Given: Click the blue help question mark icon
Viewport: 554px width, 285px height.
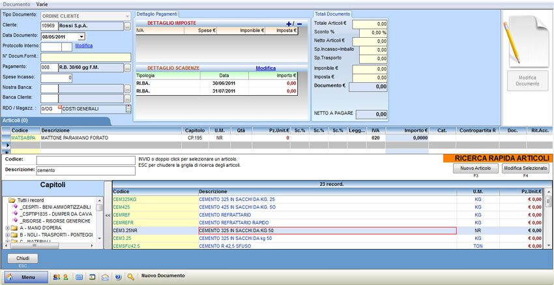Looking at the screenshot, I should (x=118, y=277).
